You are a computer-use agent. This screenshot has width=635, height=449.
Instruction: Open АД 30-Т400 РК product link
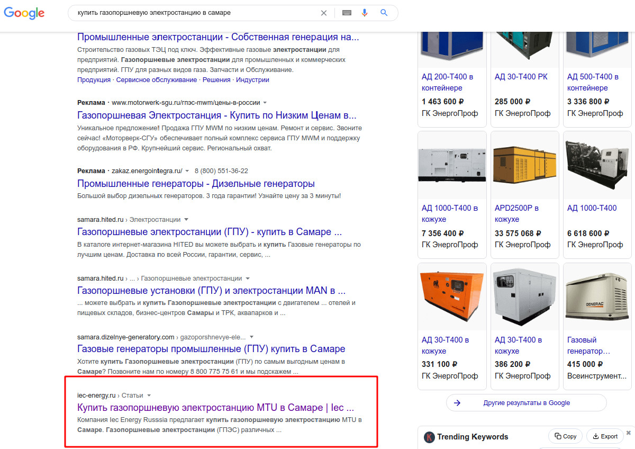[521, 77]
